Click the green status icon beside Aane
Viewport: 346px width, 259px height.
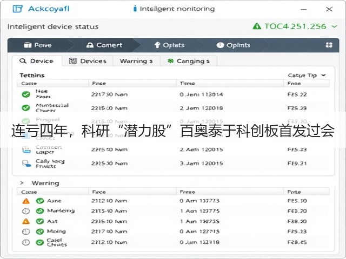point(39,201)
